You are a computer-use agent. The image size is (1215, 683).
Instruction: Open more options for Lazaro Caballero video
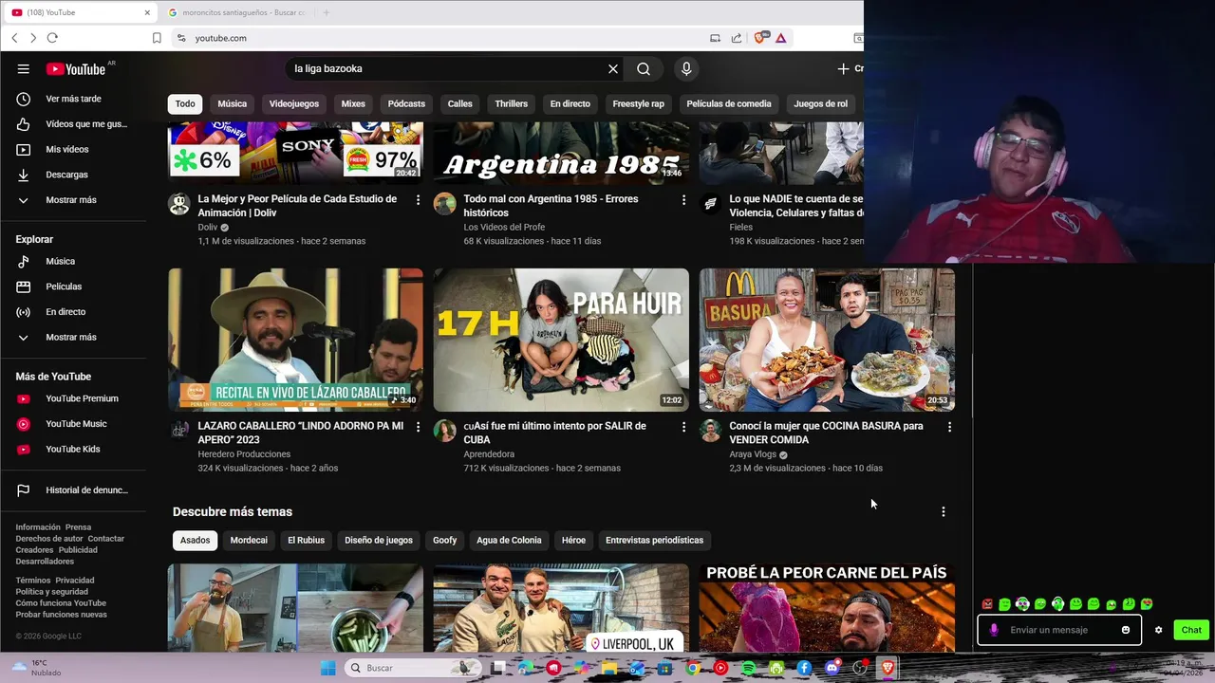tap(418, 427)
